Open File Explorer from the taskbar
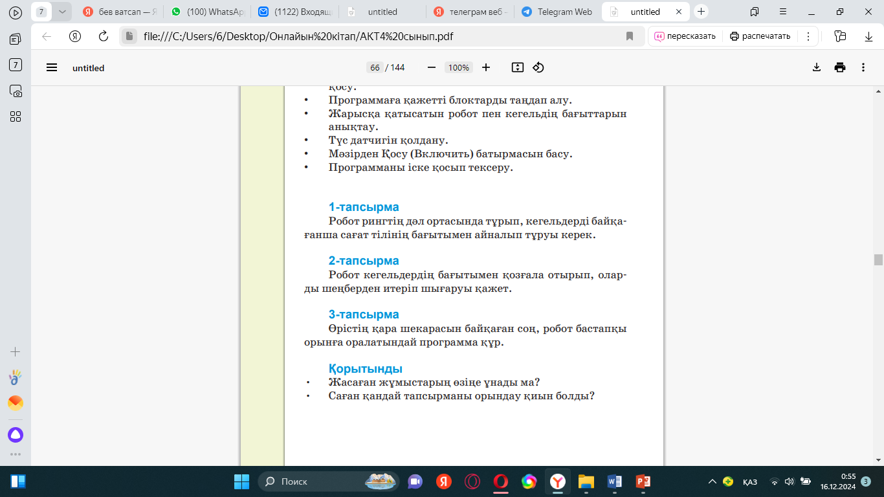The image size is (884, 497). pos(586,481)
